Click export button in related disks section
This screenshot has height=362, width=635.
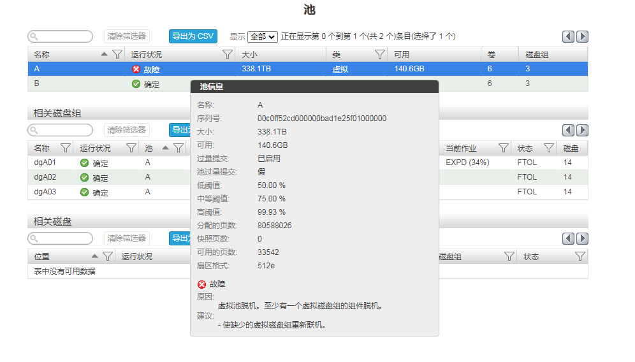(180, 238)
